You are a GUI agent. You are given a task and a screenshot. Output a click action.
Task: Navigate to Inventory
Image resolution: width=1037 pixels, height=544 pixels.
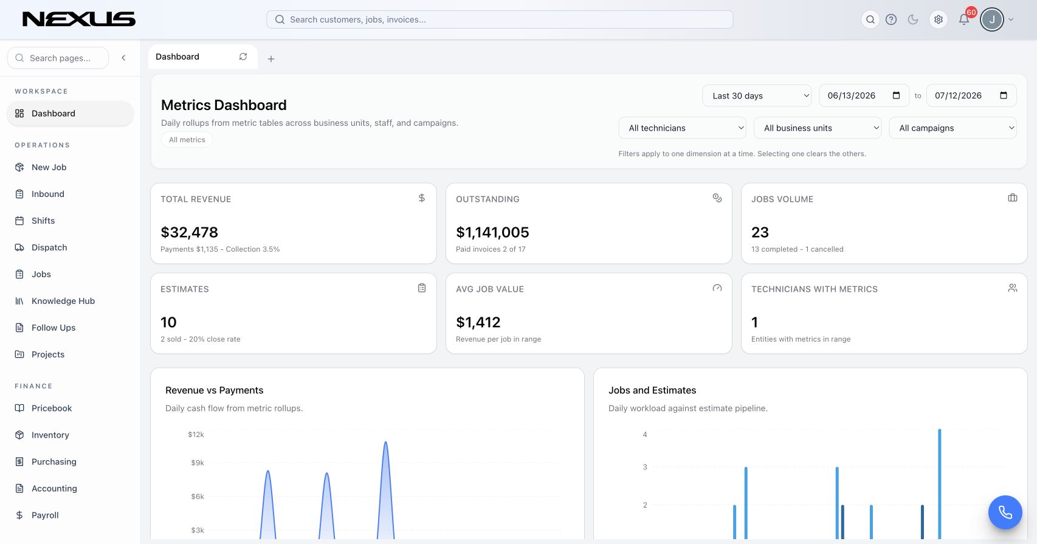click(x=70, y=435)
